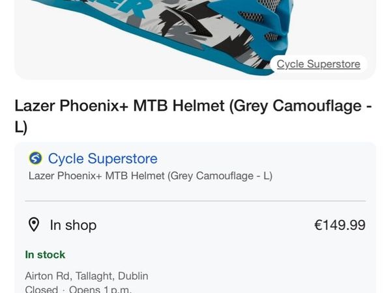
Task: Click the green In stock status
Action: point(45,255)
